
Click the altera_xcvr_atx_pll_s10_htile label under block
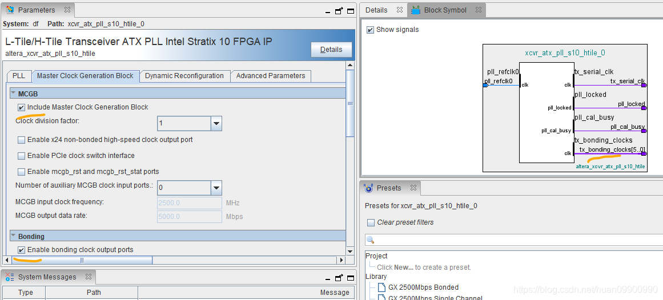pos(610,167)
